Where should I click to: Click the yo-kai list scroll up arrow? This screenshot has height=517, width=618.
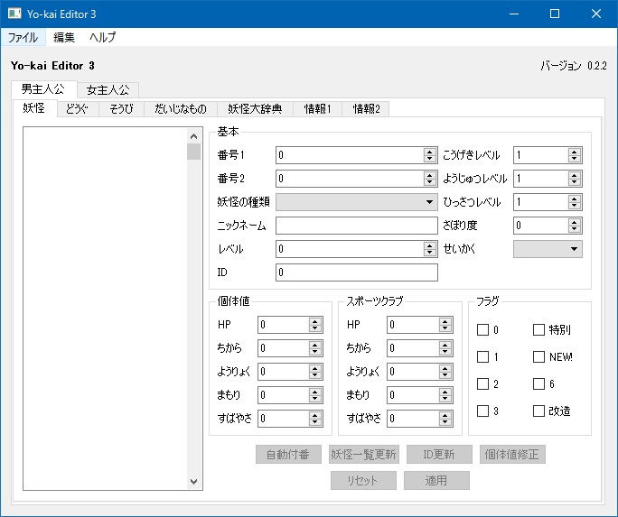tap(193, 136)
